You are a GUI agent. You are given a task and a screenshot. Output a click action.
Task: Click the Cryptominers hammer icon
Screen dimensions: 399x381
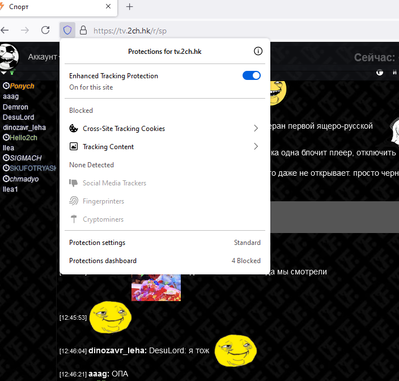pyautogui.click(x=74, y=219)
